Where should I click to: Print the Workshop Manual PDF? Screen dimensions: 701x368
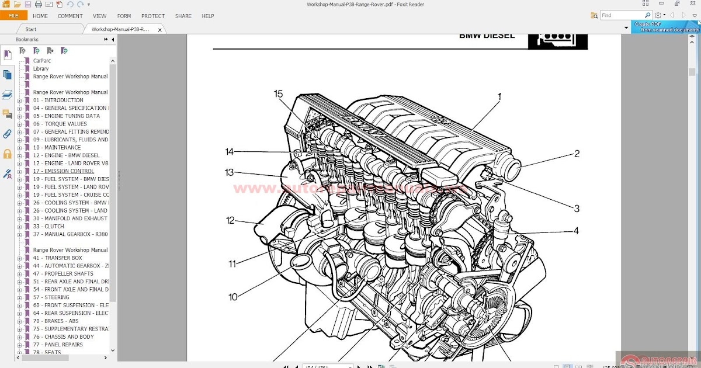coord(39,5)
